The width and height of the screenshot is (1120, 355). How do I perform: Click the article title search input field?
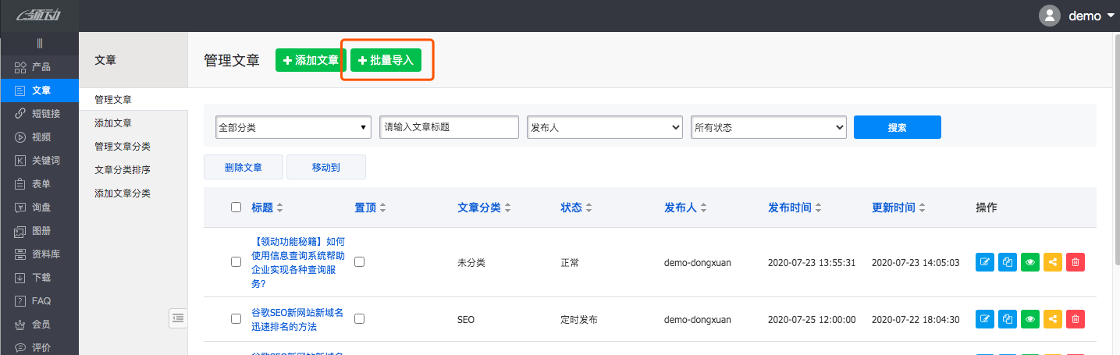[x=449, y=127]
